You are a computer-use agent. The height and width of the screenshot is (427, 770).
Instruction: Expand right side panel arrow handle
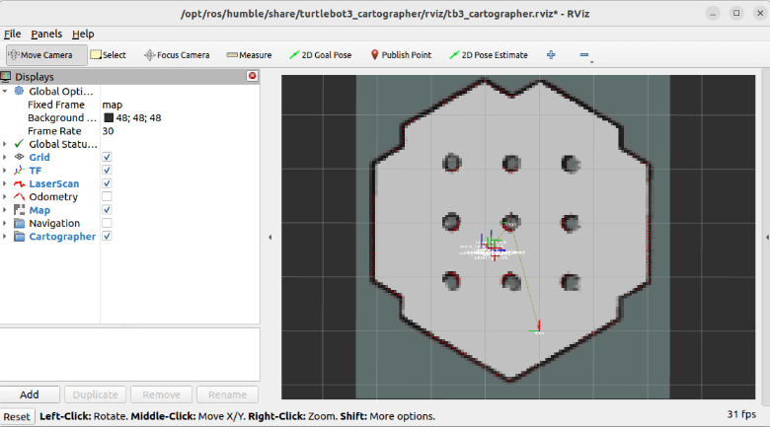coord(767,238)
